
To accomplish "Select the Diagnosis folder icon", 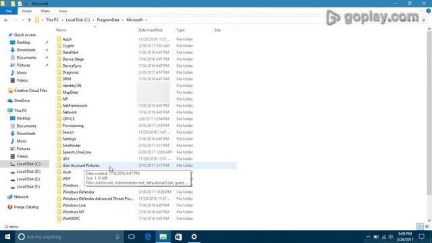I will pyautogui.click(x=59, y=72).
